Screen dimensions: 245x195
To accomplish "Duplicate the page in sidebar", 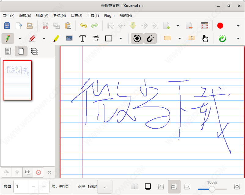I will click(28, 172).
